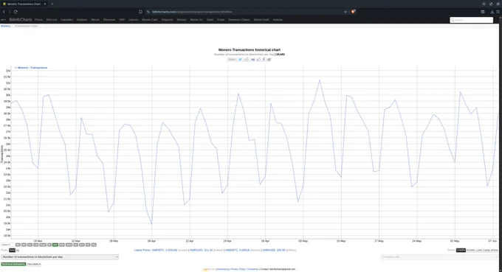Open the Calculator menu item
502x272 pixels.
(x=67, y=20)
